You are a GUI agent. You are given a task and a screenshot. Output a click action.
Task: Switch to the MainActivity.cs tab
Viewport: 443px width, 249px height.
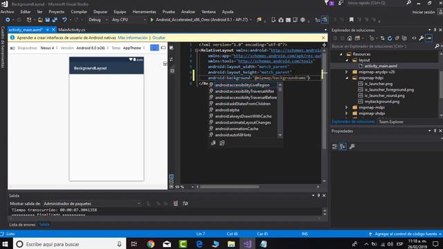(x=71, y=30)
